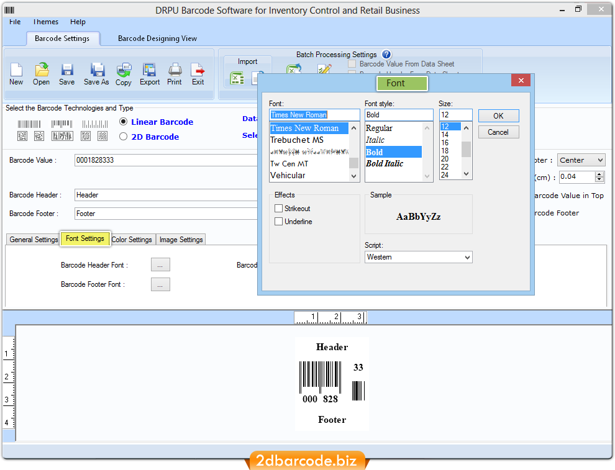Click the down arrow of font list scrollbar
Screen dimensions: 615x470
pyautogui.click(x=354, y=176)
